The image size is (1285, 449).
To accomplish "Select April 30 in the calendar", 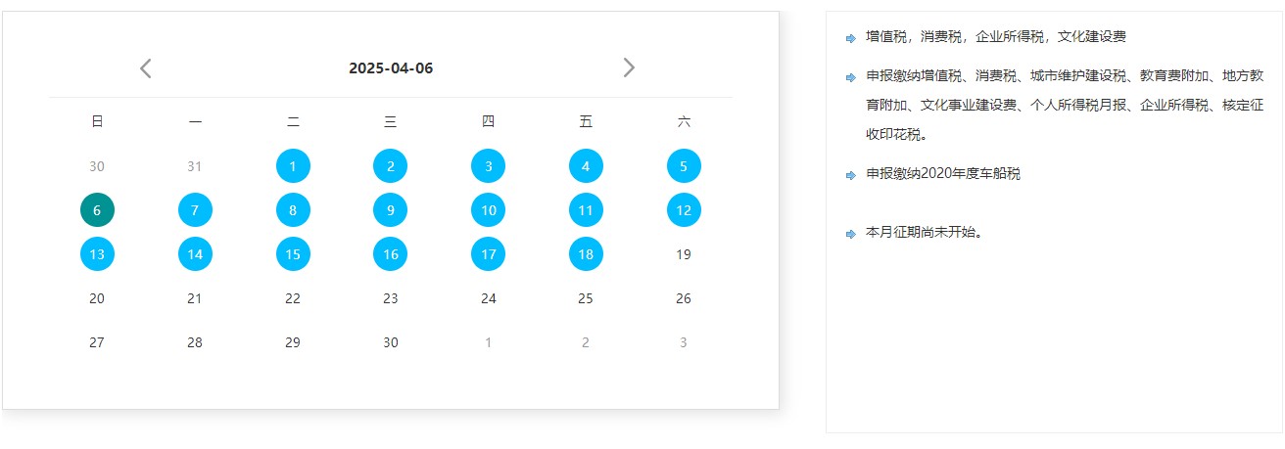I will click(x=391, y=342).
